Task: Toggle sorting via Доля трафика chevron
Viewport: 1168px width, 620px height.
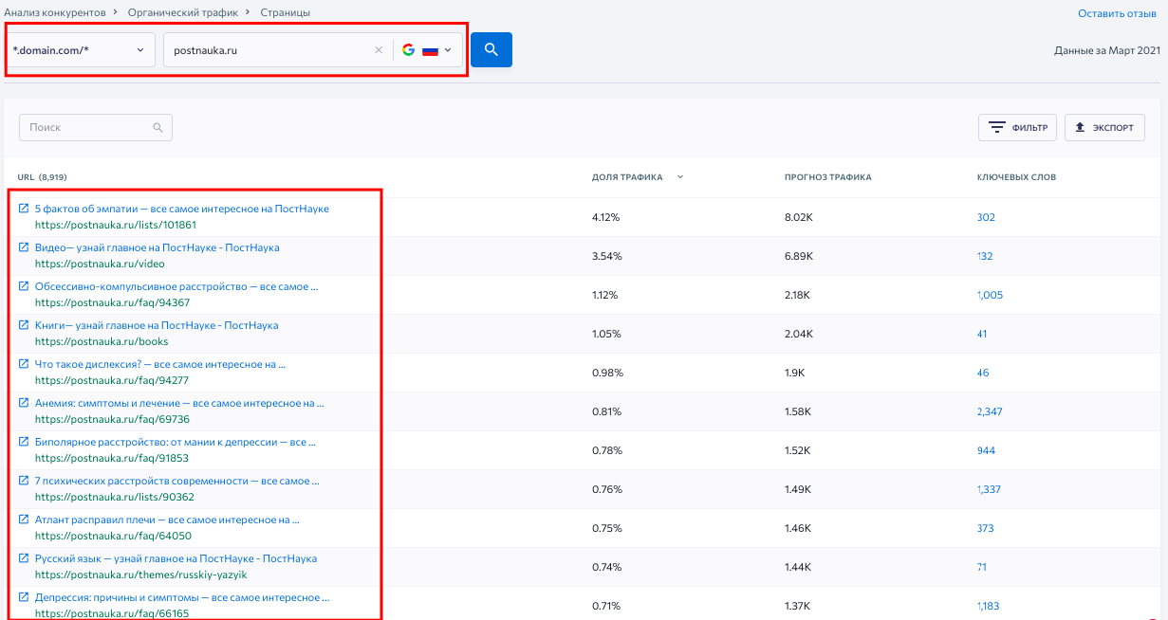Action: pos(680,176)
